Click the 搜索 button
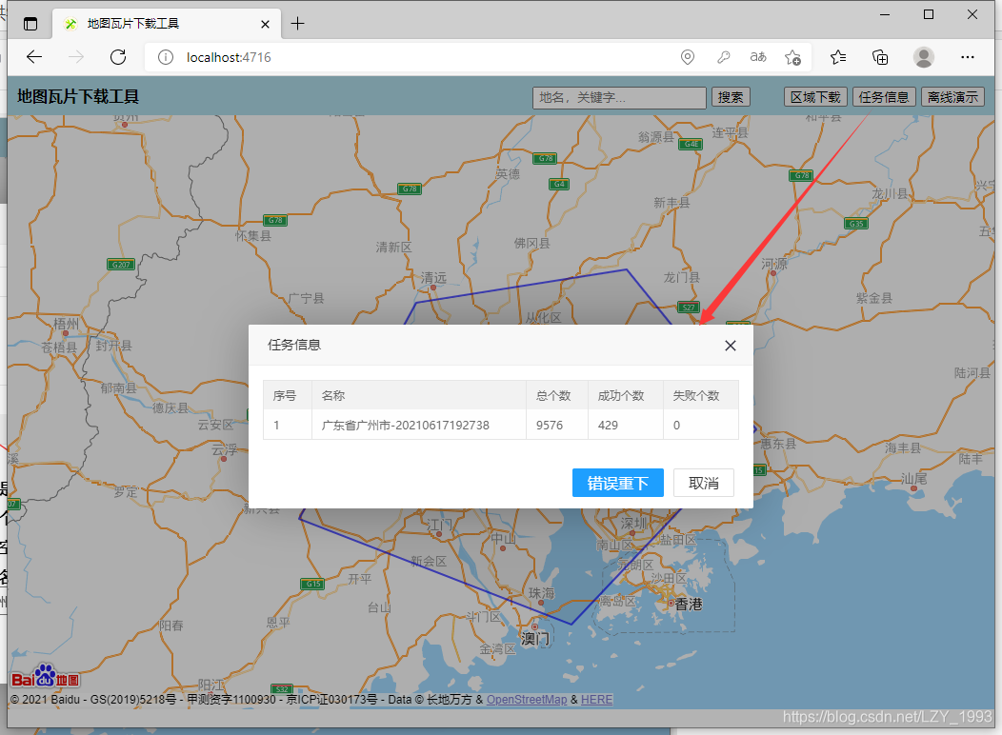1002x735 pixels. 731,98
